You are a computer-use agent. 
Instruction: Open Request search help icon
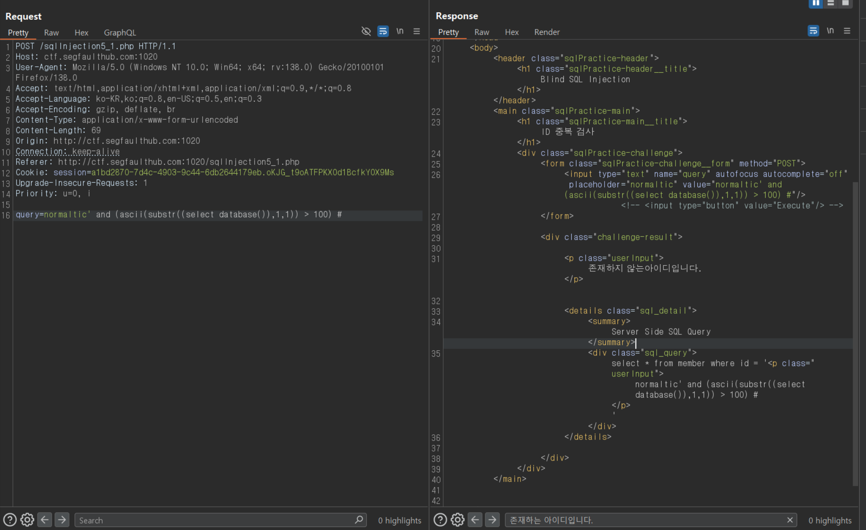10,520
